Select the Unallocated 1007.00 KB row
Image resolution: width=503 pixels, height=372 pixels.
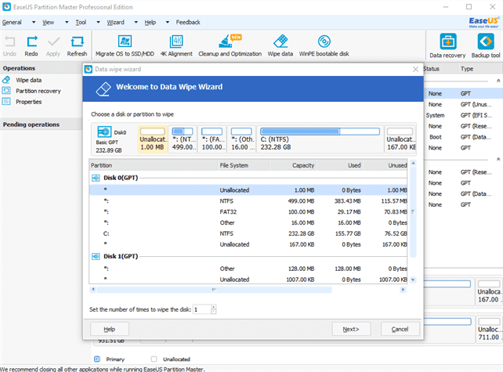coord(248,280)
